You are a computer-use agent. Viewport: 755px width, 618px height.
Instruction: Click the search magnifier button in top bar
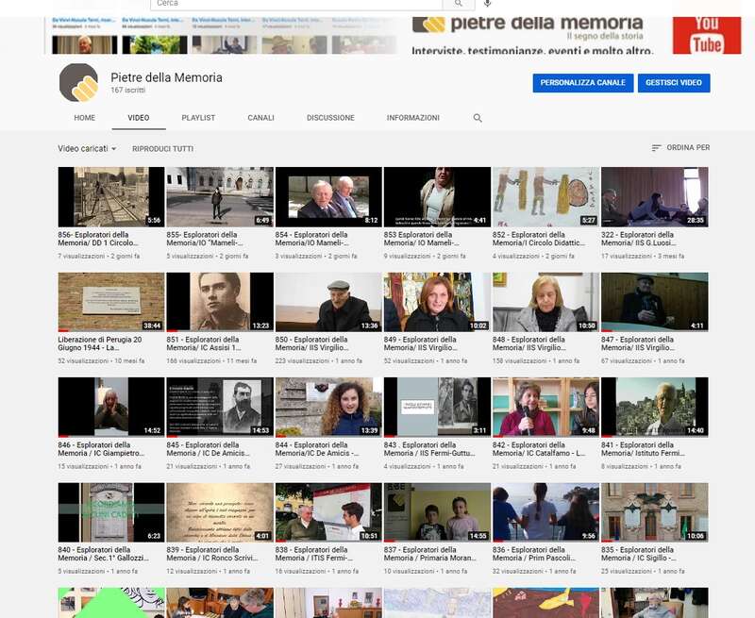click(x=459, y=5)
